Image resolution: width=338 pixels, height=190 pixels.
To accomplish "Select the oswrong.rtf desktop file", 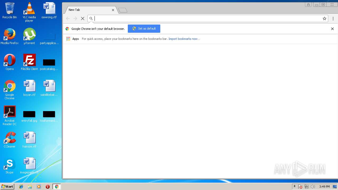I will click(x=49, y=11).
